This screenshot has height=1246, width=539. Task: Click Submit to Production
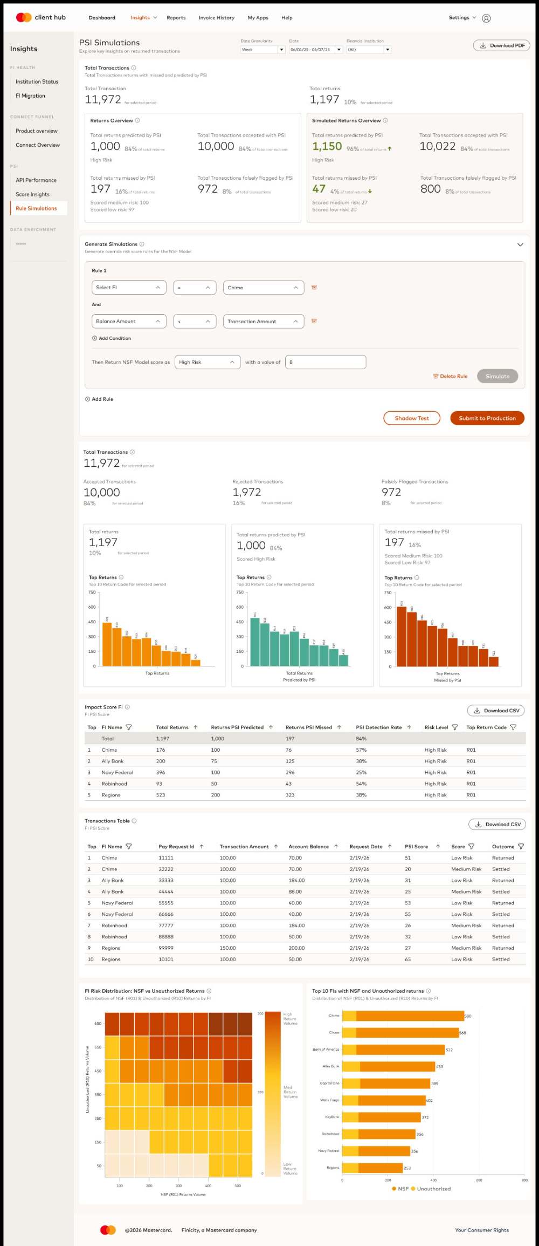pos(487,418)
